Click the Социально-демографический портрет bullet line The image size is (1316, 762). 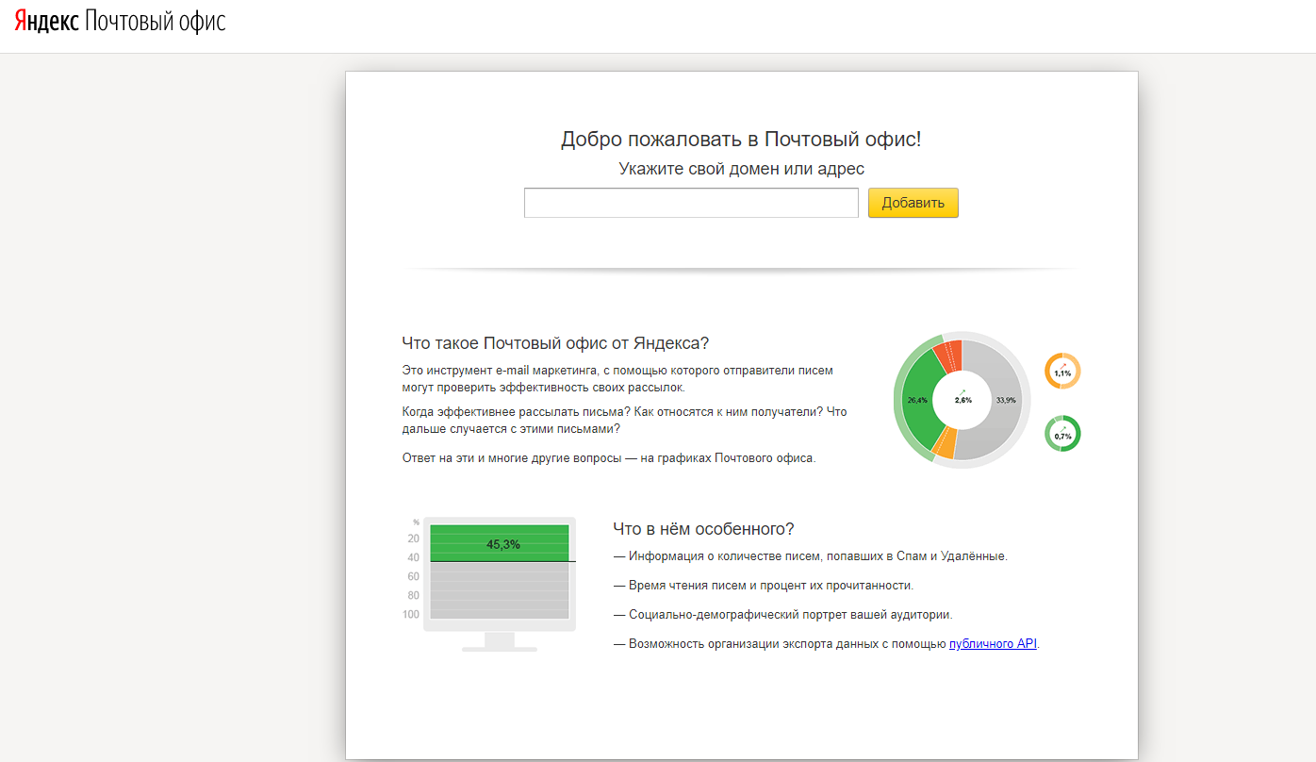(x=790, y=615)
